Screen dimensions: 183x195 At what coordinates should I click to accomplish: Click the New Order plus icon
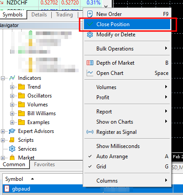click(90, 14)
